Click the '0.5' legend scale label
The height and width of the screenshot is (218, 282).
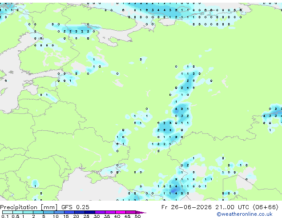(x=16, y=216)
